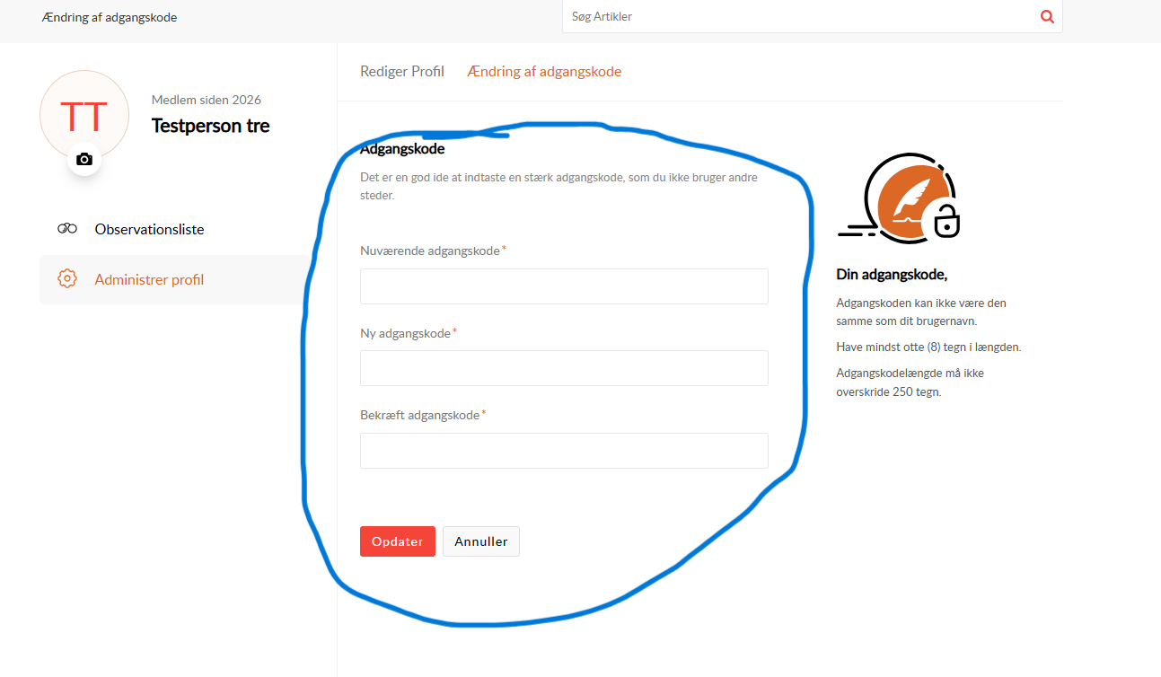Click the search magnifier icon
Viewport: 1161px width, 677px height.
(1046, 16)
